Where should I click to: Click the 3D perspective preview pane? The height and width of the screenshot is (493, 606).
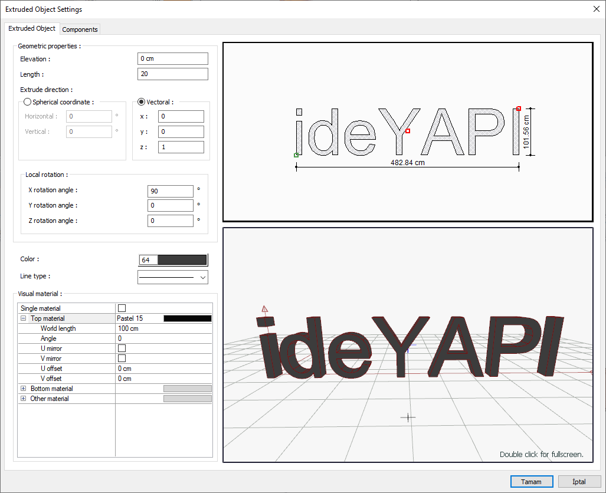[407, 345]
